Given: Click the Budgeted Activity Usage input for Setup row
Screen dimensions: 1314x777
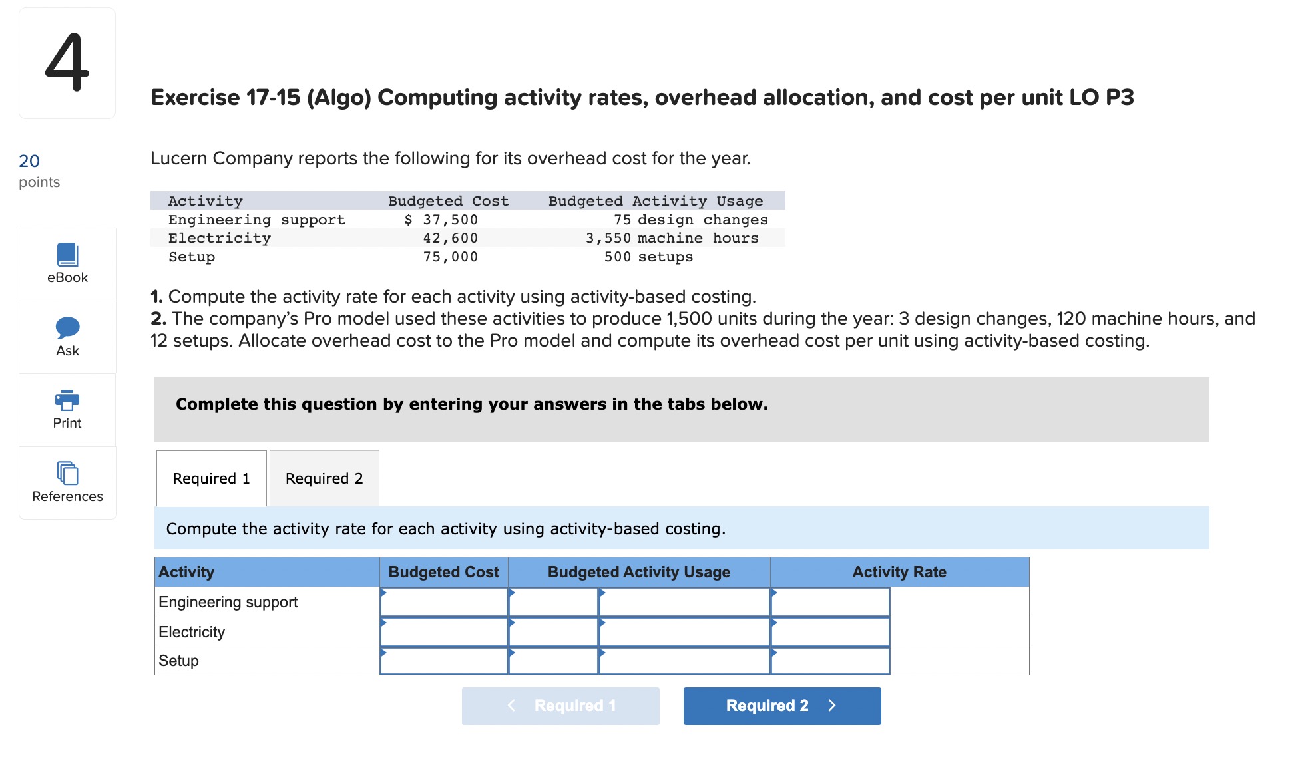Looking at the screenshot, I should 684,661.
